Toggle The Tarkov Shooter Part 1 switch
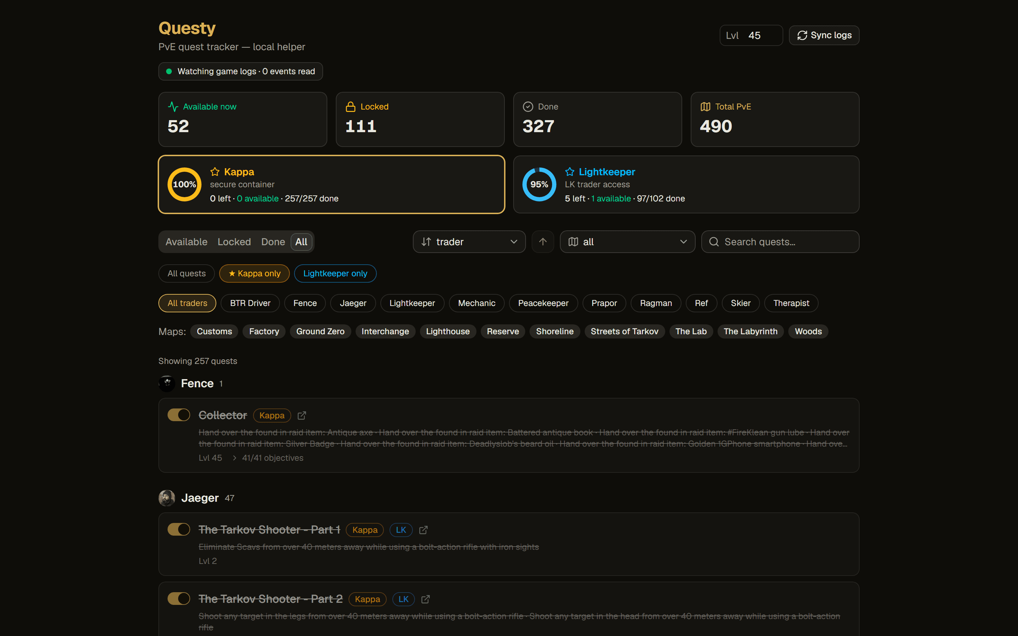 [x=179, y=529]
